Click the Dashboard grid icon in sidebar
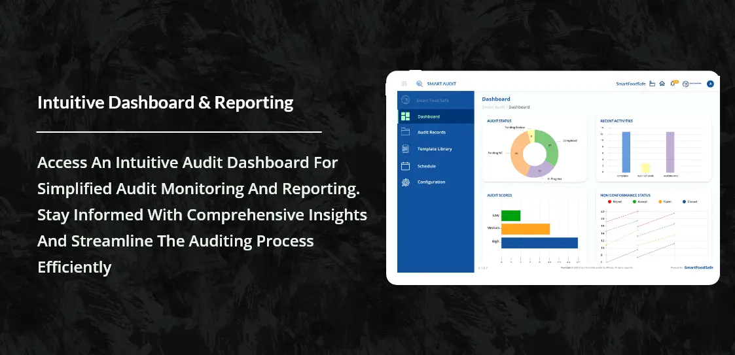Viewport: 735px width, 355px height. click(406, 116)
